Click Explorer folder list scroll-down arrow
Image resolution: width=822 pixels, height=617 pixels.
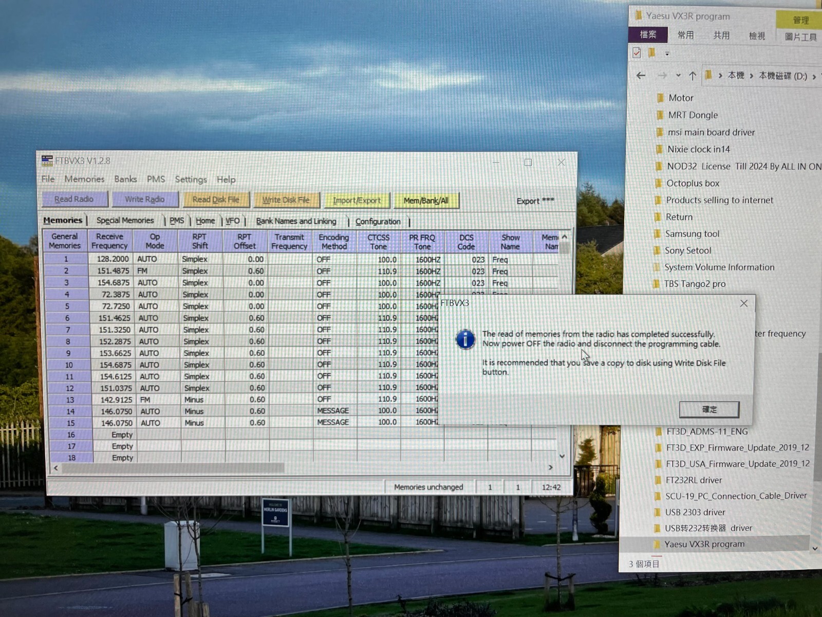(x=815, y=549)
